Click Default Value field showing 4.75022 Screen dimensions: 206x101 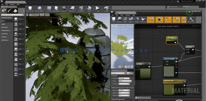click(124, 90)
